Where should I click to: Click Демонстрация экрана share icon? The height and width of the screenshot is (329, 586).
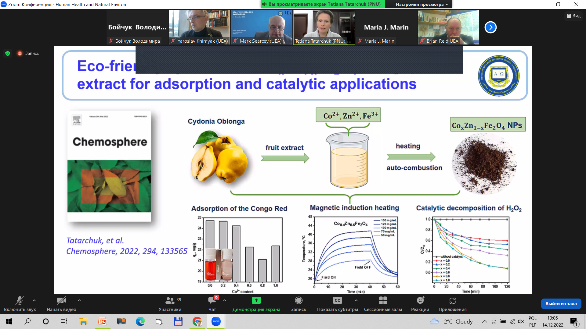(256, 300)
